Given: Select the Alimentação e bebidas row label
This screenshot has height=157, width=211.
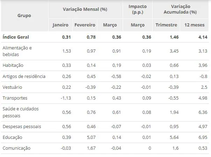Looking at the screenshot, I should (x=17, y=51).
